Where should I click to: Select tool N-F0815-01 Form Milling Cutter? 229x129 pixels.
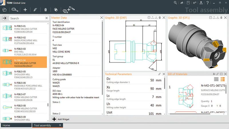[x=23, y=29]
